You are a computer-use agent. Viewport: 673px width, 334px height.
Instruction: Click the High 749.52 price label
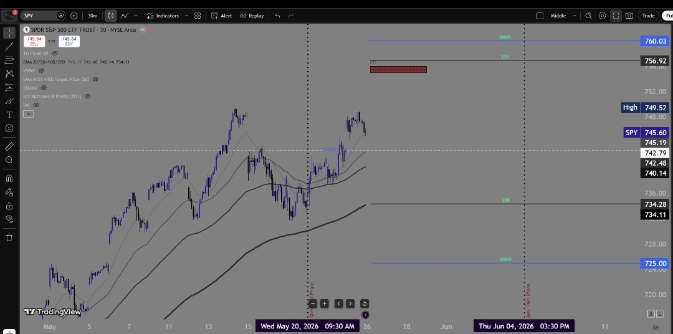(x=645, y=107)
